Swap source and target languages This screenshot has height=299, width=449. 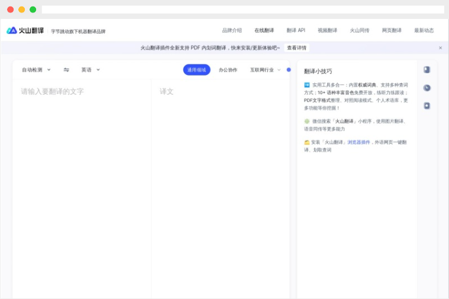pyautogui.click(x=66, y=70)
